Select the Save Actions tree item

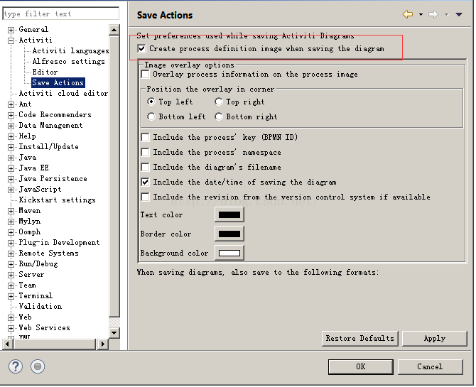point(58,82)
